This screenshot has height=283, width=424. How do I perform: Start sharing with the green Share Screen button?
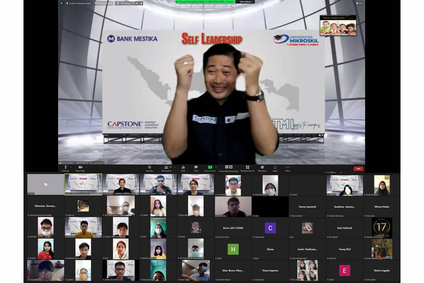point(210,169)
